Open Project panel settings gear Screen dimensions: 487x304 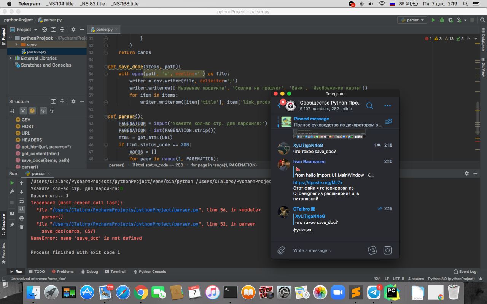pyautogui.click(x=73, y=29)
